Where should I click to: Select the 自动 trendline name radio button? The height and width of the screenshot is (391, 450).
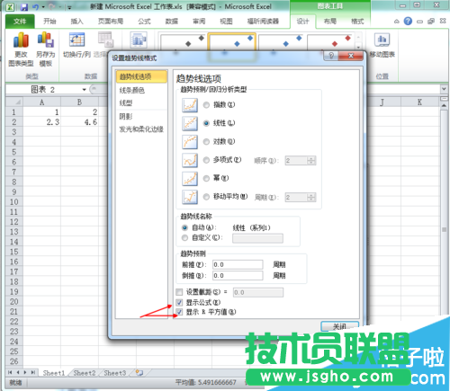[x=184, y=227]
